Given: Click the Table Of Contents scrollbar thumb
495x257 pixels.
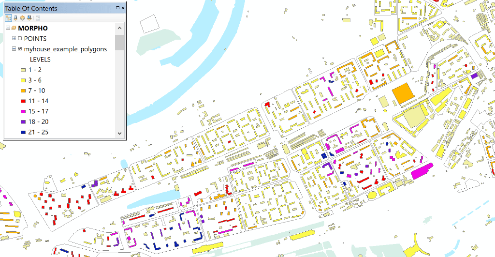Looking at the screenshot, I should [x=120, y=43].
